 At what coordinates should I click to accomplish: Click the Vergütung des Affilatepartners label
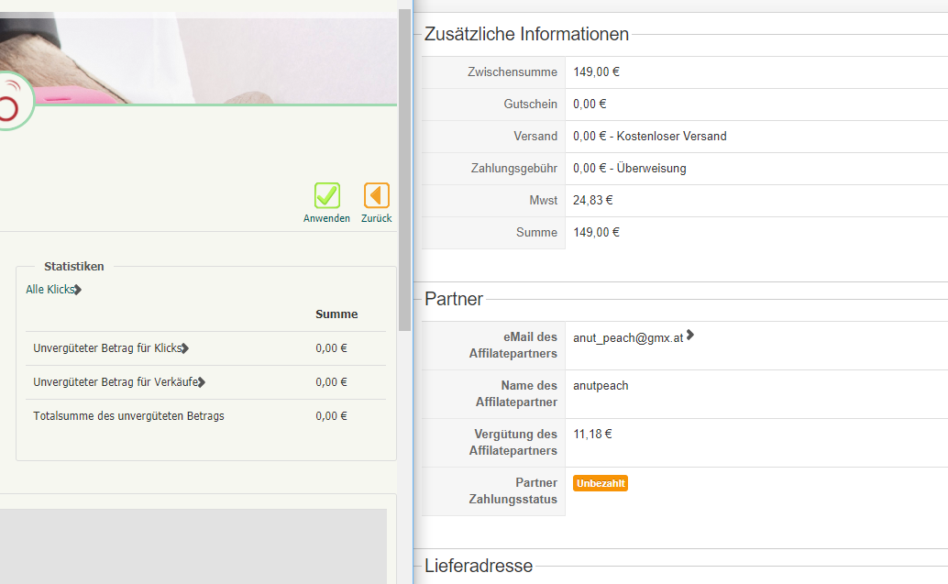pos(513,443)
